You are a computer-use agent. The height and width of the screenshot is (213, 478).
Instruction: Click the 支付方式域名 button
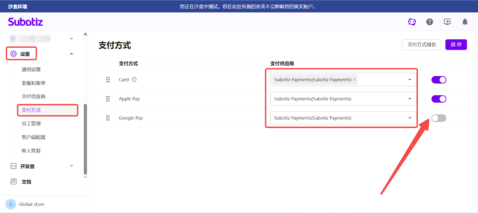point(422,45)
